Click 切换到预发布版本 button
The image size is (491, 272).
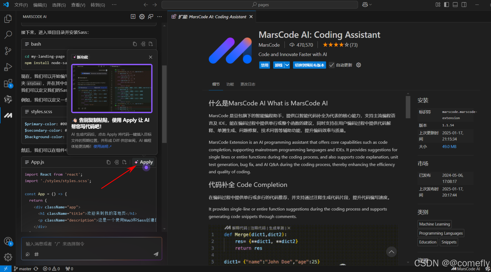pos(309,65)
